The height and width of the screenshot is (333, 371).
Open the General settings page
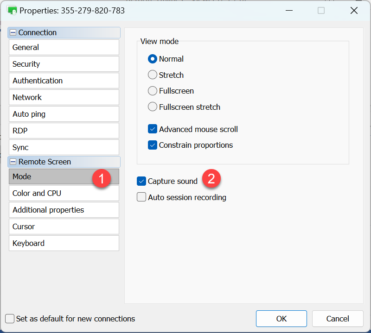click(64, 47)
